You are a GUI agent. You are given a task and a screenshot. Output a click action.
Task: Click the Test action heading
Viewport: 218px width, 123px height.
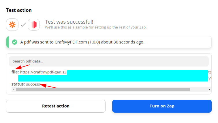[x=19, y=10]
